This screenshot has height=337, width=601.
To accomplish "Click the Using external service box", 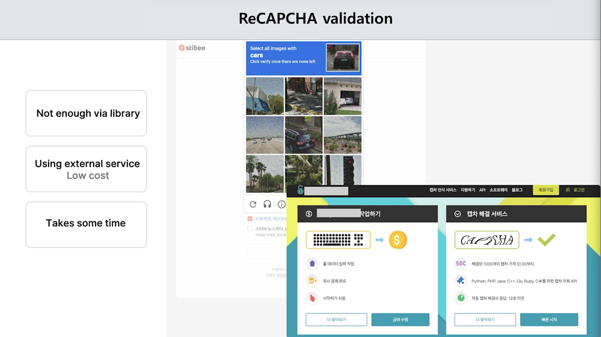I will click(86, 169).
